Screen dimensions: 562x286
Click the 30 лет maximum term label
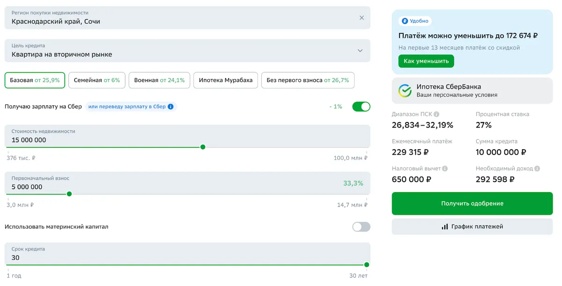[358, 276]
